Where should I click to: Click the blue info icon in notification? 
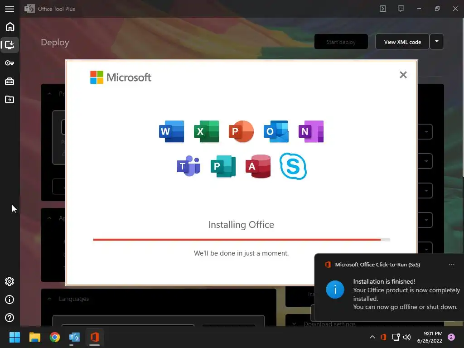tap(335, 290)
